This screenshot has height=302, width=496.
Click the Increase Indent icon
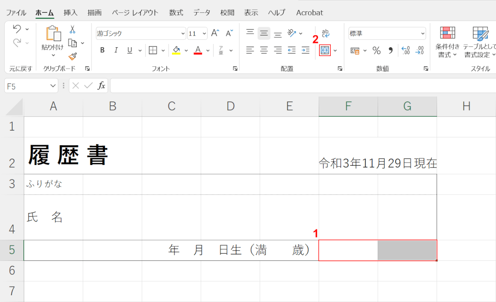point(305,50)
